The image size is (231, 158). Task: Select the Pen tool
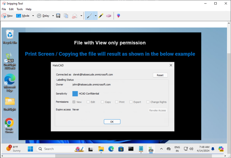pos(89,16)
